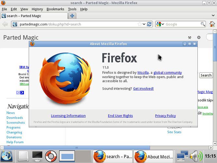Open the Parted Magic gear settings icon
Viewport: 217px width, 163px height.
pyautogui.click(x=199, y=37)
